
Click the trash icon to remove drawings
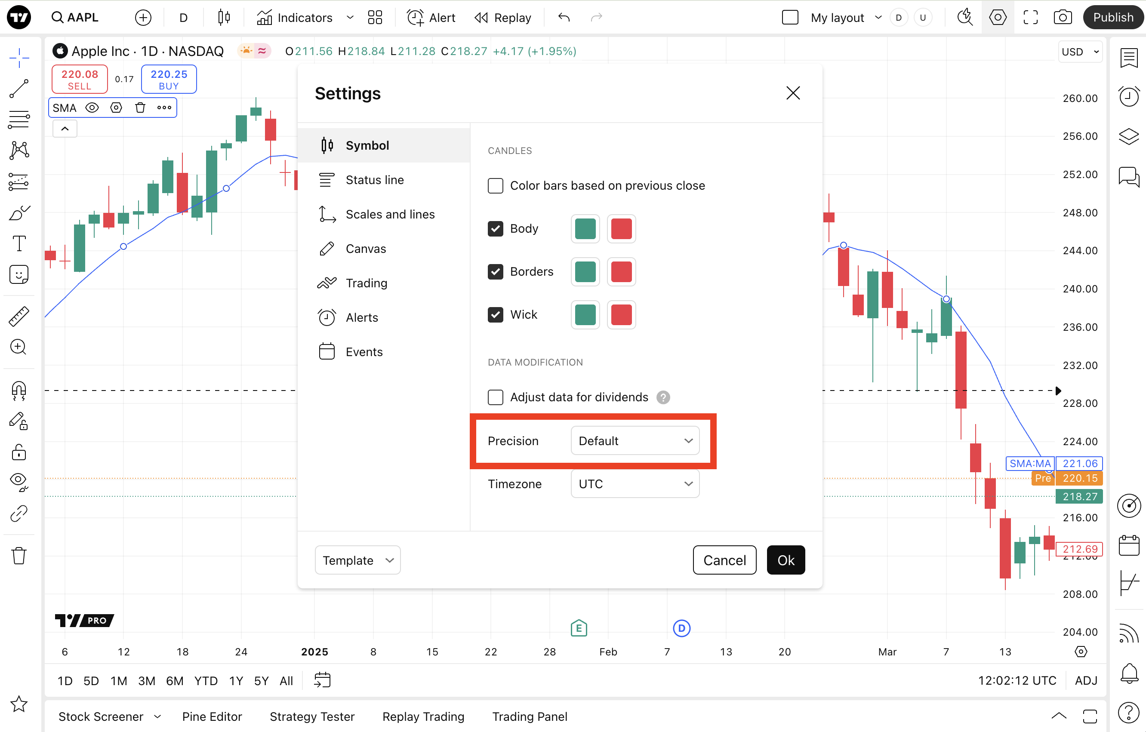click(19, 555)
